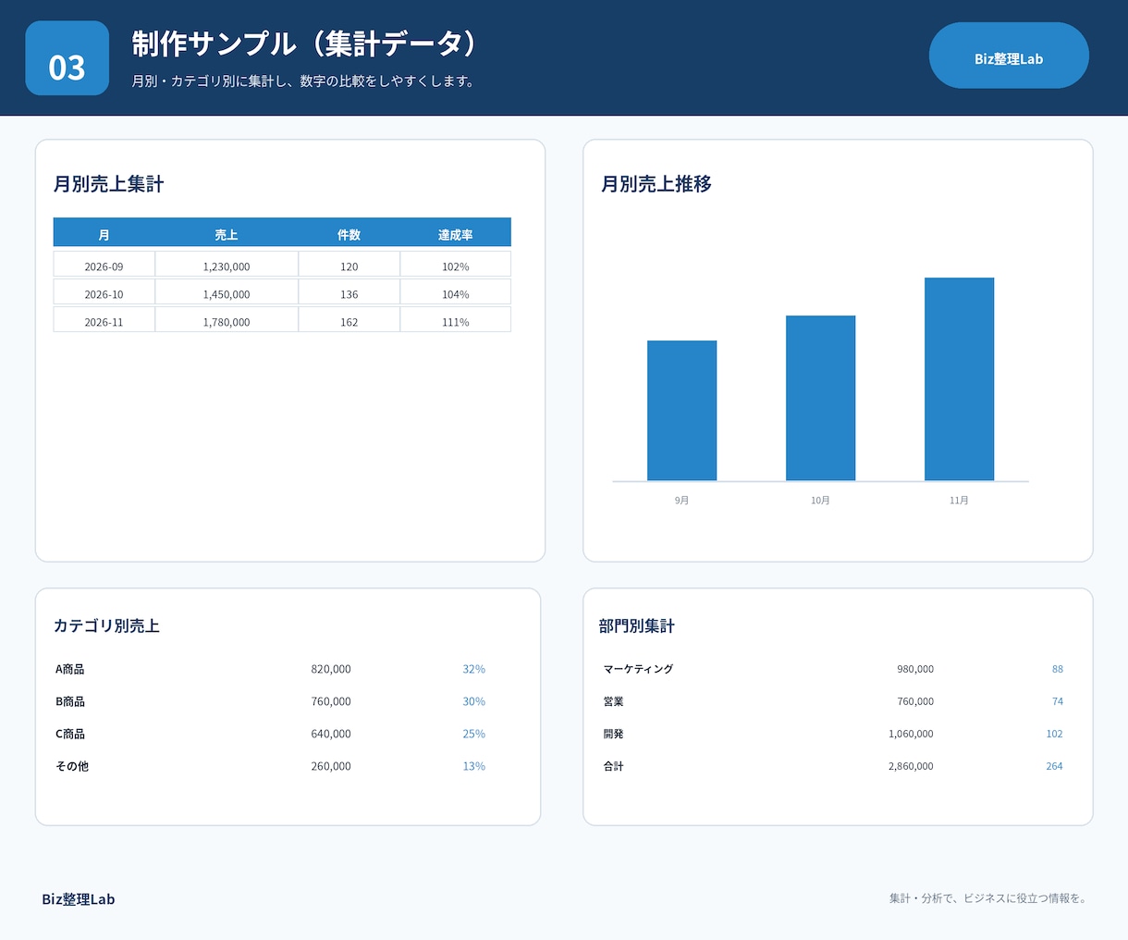Click the 88 count value

click(1058, 669)
